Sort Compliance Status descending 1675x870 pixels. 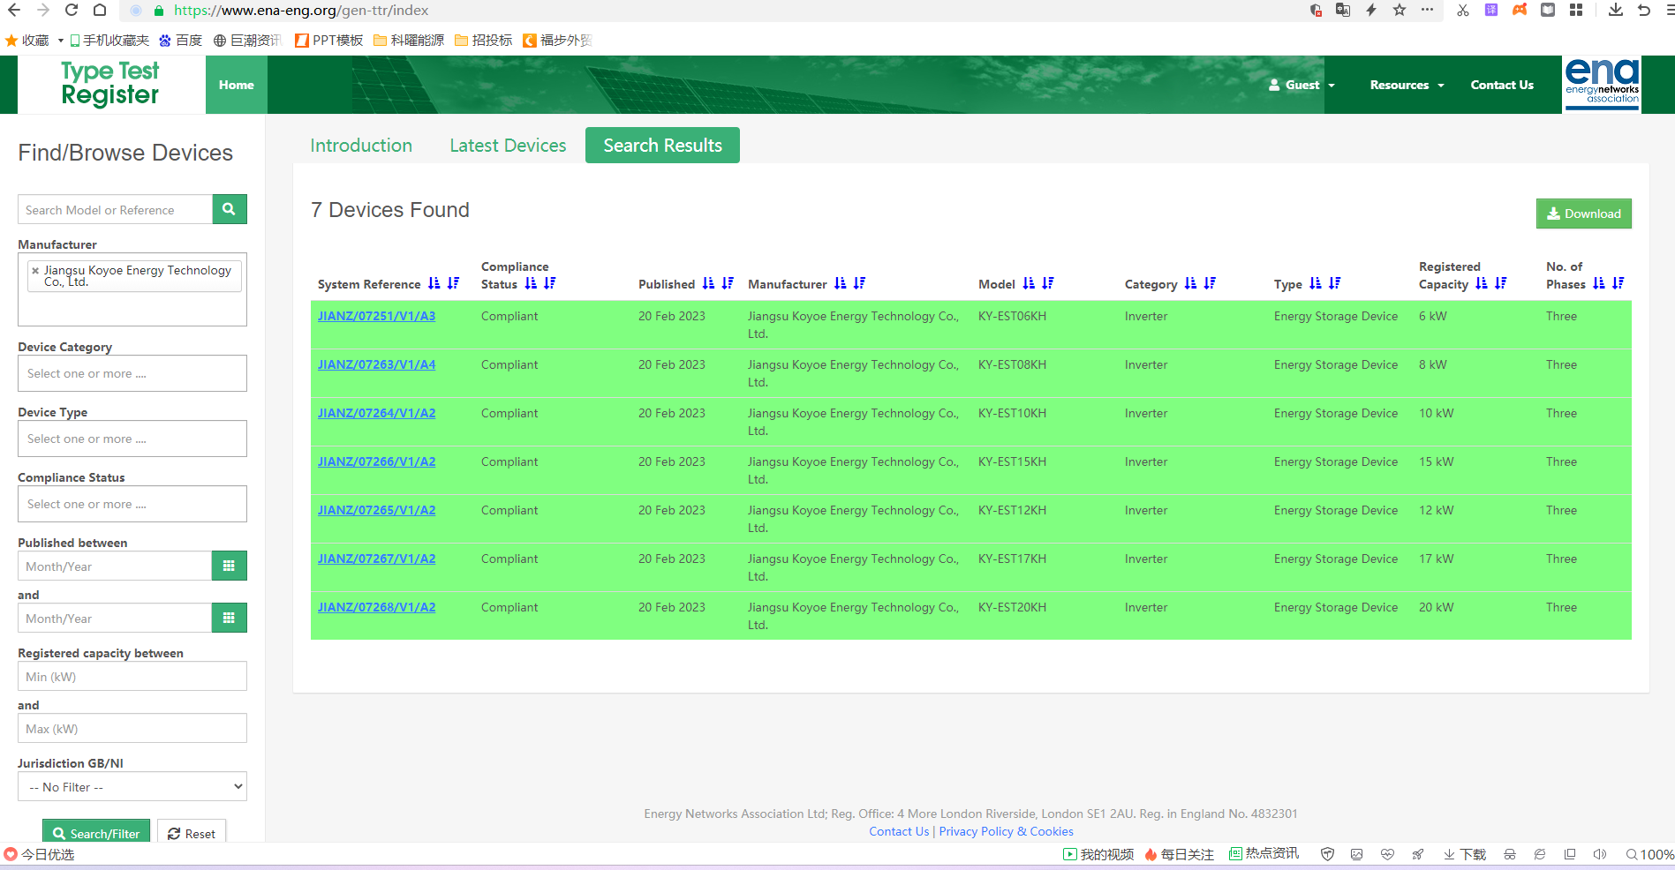pyautogui.click(x=550, y=283)
